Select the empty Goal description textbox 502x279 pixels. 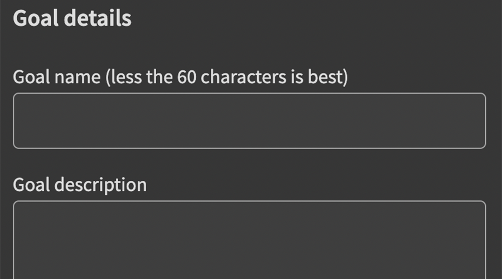(249, 240)
